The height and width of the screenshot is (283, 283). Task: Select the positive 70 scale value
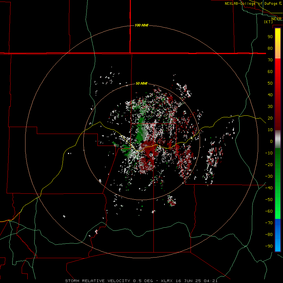(270, 60)
